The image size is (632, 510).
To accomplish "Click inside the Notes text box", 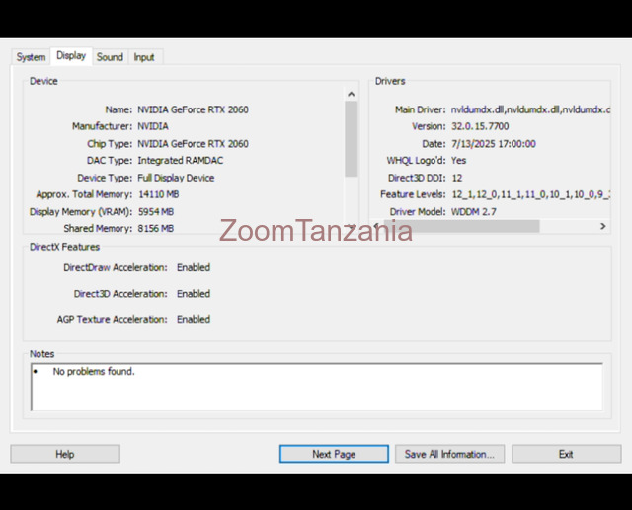I will point(317,388).
